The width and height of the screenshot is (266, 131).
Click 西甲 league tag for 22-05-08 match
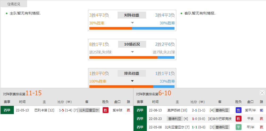click(140, 127)
